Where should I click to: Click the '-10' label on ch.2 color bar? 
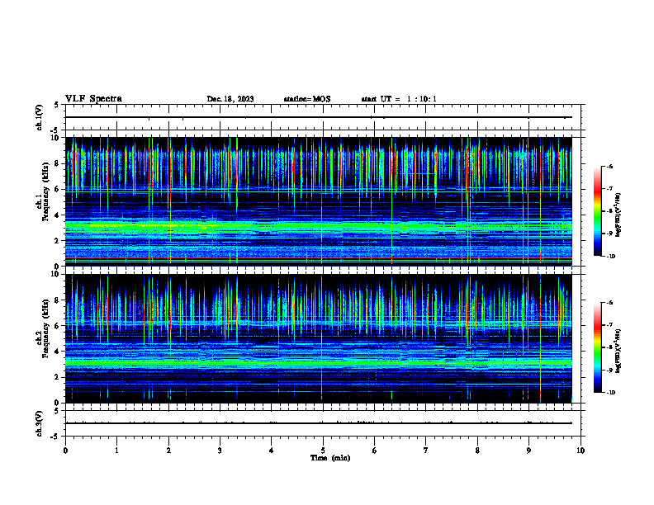click(x=610, y=393)
